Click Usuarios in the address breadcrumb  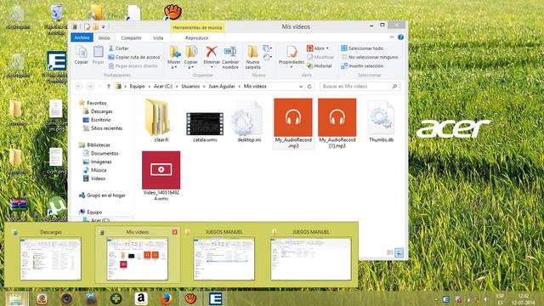pyautogui.click(x=190, y=87)
